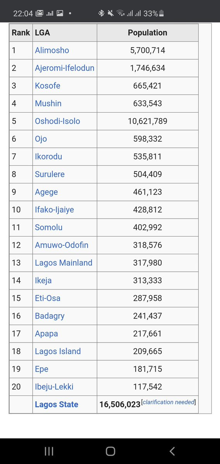The width and height of the screenshot is (220, 464).
Task: Open the Eti-Osa link
Action: point(48,298)
